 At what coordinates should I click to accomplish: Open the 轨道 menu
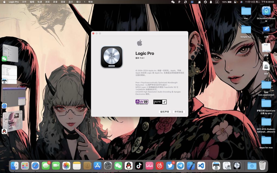click(x=40, y=2)
